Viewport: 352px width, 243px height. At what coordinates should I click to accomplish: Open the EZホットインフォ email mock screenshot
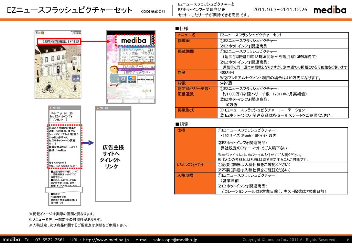point(65,156)
